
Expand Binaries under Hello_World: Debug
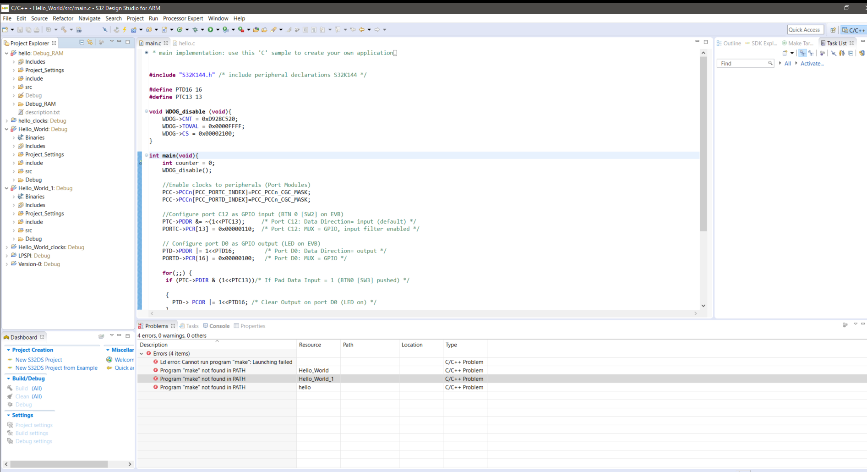click(x=14, y=137)
